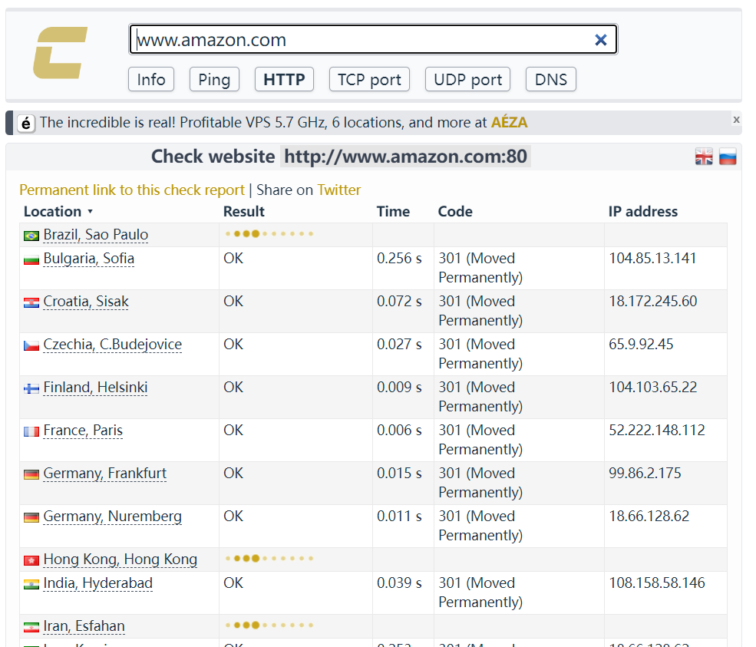The height and width of the screenshot is (647, 756).
Task: Clear the www.amazon.com search field
Action: (600, 40)
